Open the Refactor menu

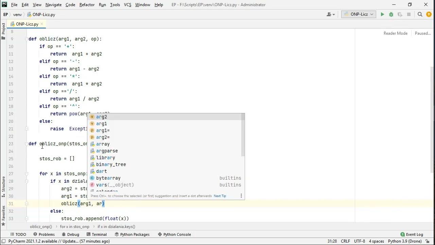(87, 5)
